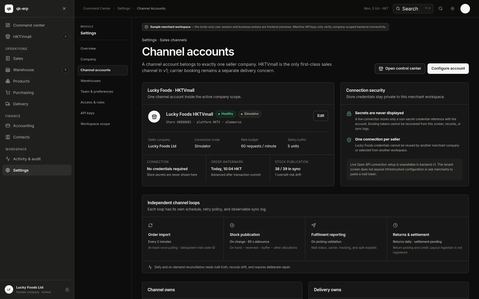Open the Warehouse section

coord(37,70)
